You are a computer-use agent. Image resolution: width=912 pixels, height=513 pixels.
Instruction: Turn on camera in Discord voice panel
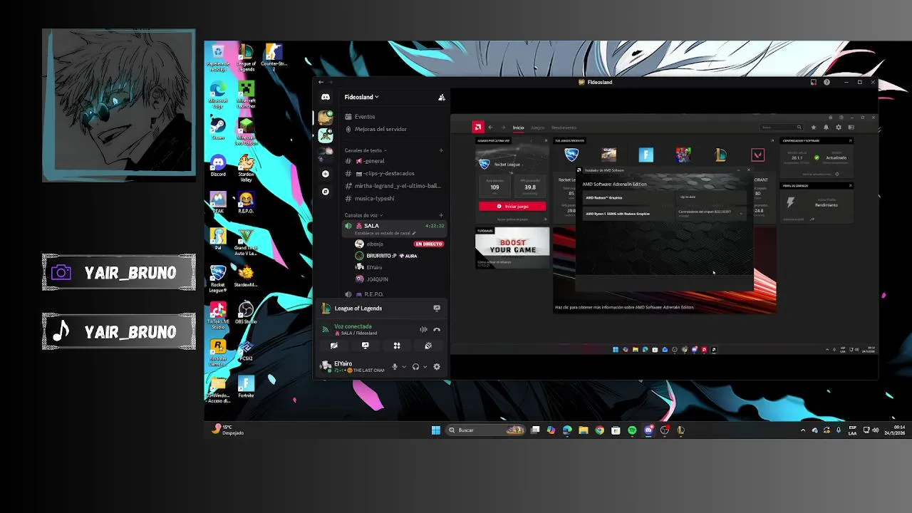(333, 346)
